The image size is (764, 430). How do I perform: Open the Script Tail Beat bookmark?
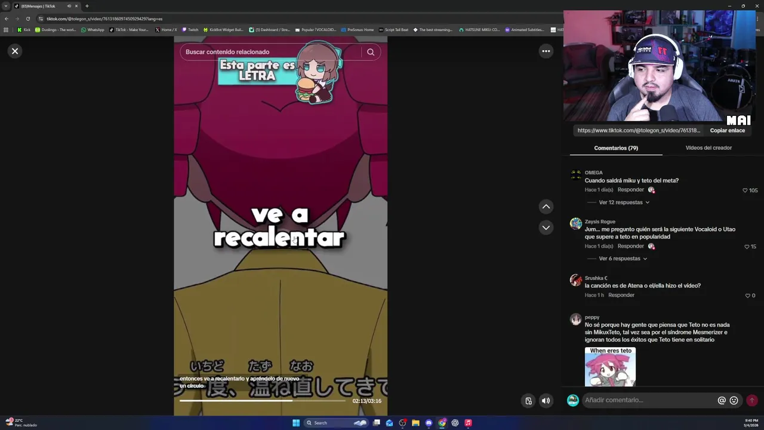click(x=393, y=30)
